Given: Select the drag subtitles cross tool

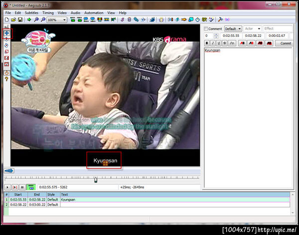Looking at the screenshot, I should click(6, 33).
